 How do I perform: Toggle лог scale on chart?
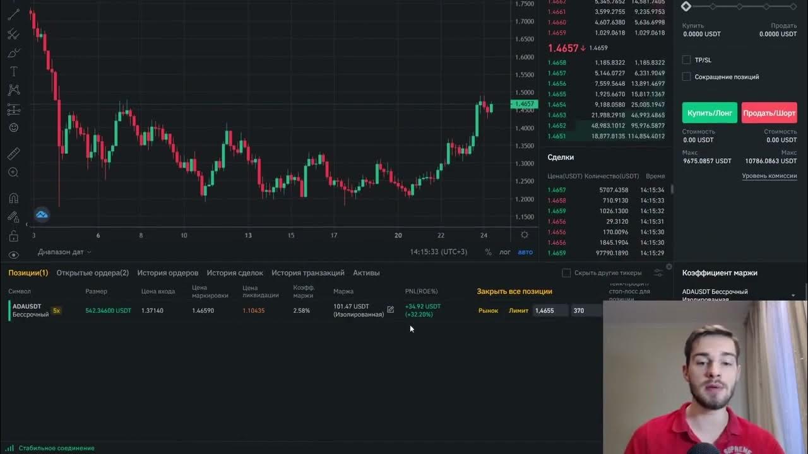coord(505,252)
